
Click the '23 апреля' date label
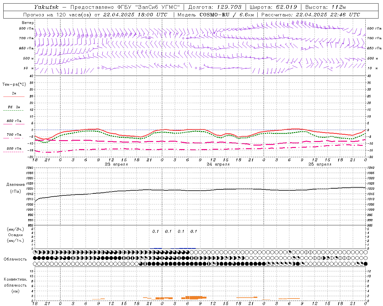pyautogui.click(x=116, y=164)
